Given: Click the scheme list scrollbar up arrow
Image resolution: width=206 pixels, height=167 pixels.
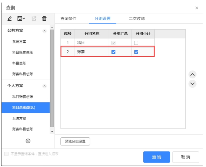Looking at the screenshot, I should click(52, 27).
